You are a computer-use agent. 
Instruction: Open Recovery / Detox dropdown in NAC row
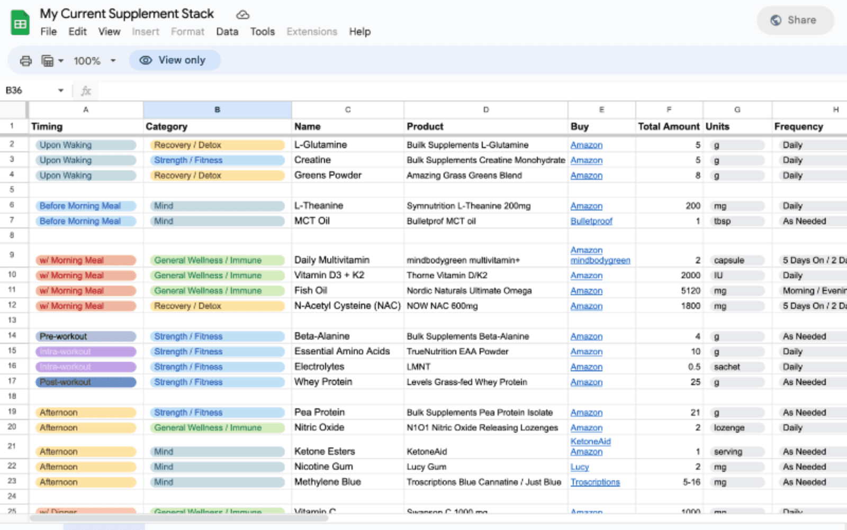(x=217, y=306)
